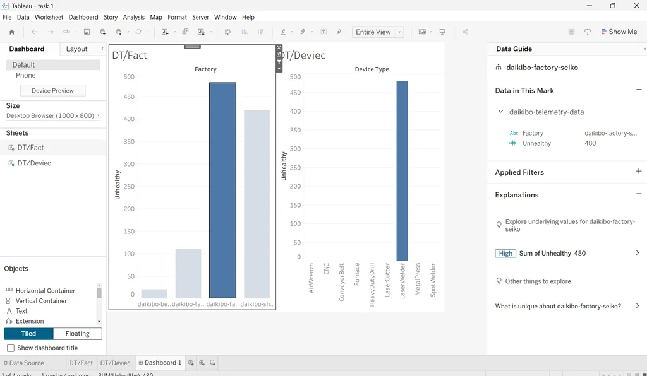Viewport: 647px width, 376px height.
Task: Click the show/hide cards icon
Action: point(421,32)
